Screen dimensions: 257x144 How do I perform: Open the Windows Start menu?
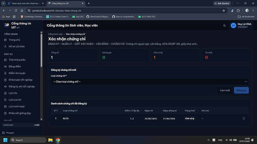click(6, 140)
